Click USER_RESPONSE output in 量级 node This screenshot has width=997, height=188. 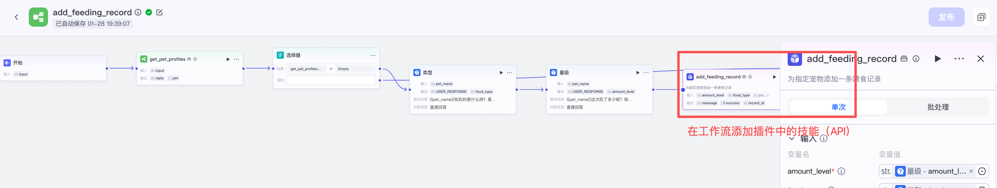click(x=585, y=92)
